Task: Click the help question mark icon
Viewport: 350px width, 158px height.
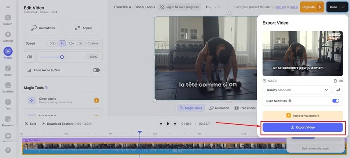Action: click(x=8, y=150)
